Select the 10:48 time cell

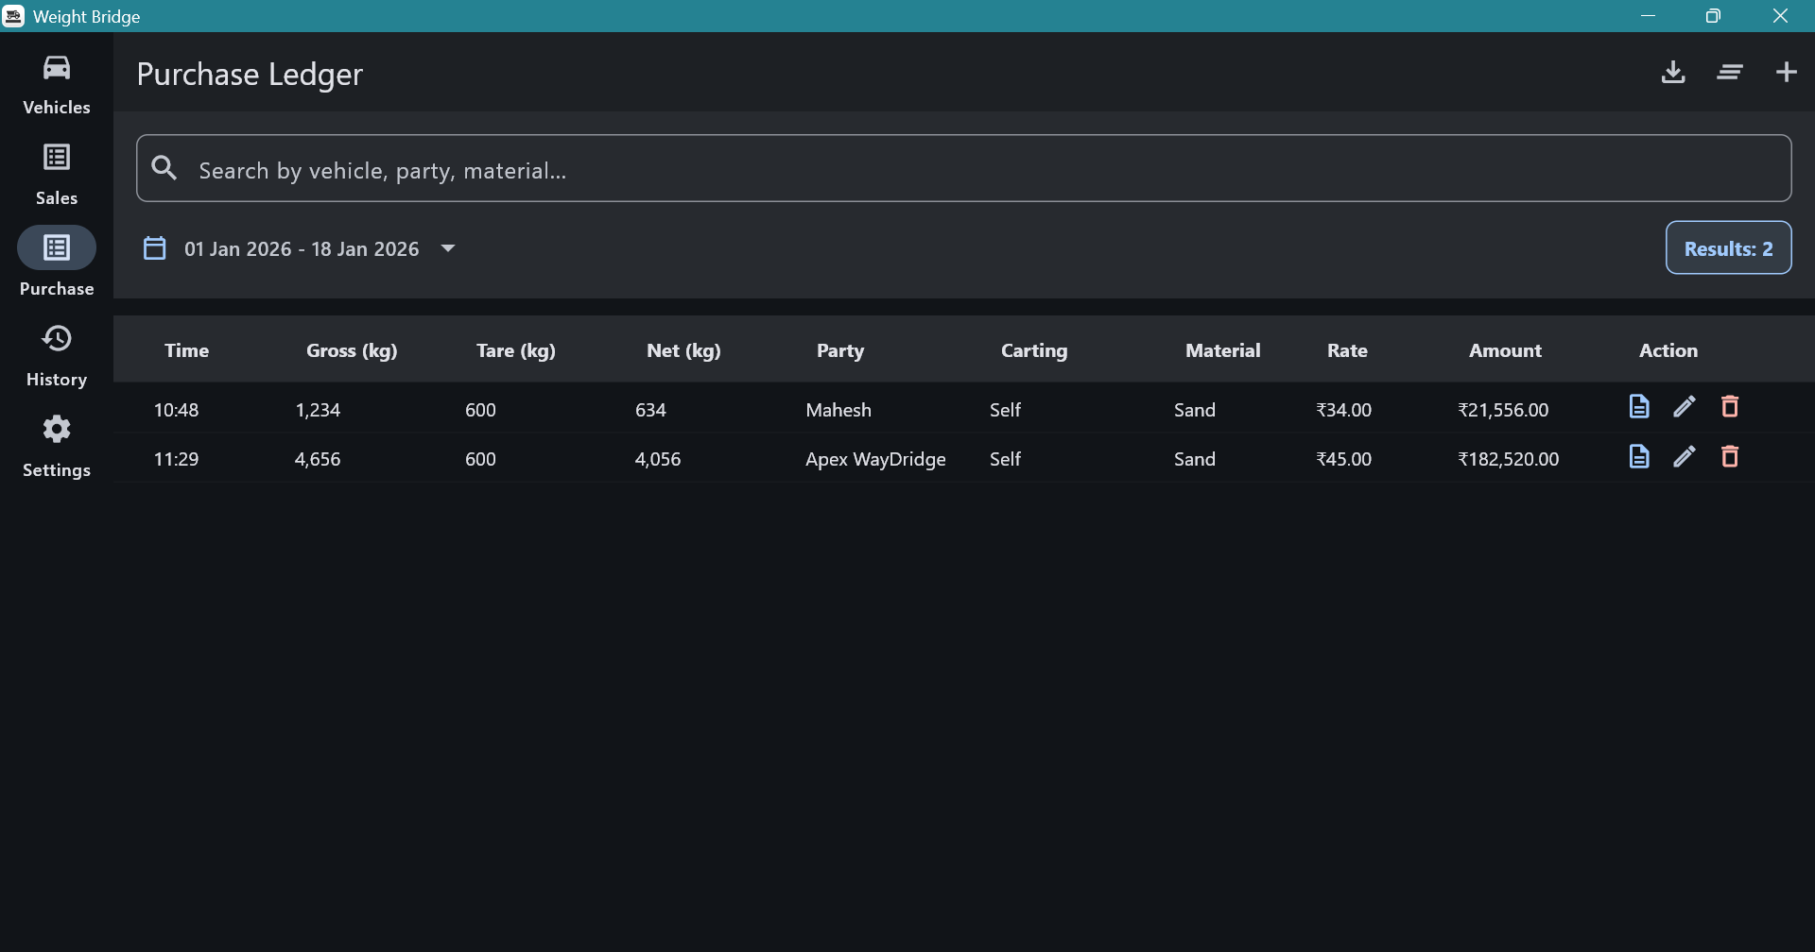click(176, 410)
